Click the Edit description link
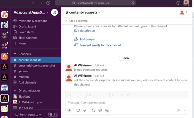 click(x=85, y=31)
